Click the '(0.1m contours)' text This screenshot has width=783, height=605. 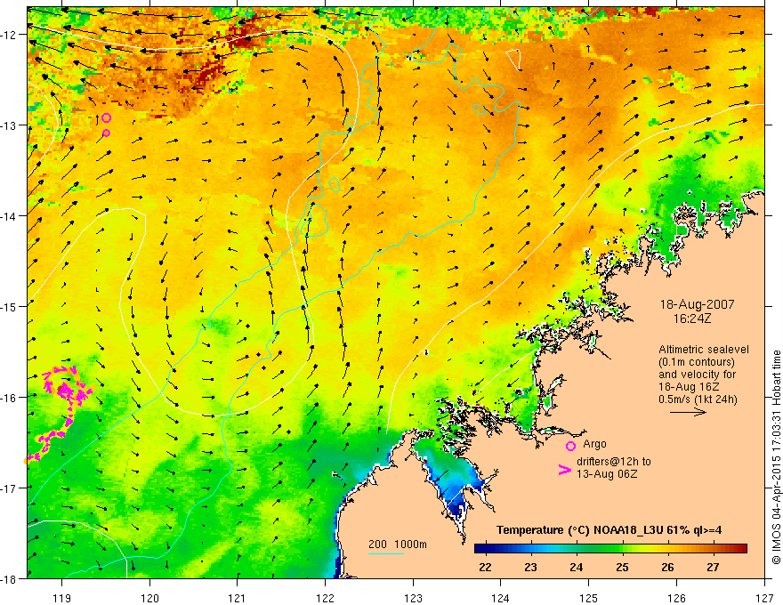[x=696, y=362]
